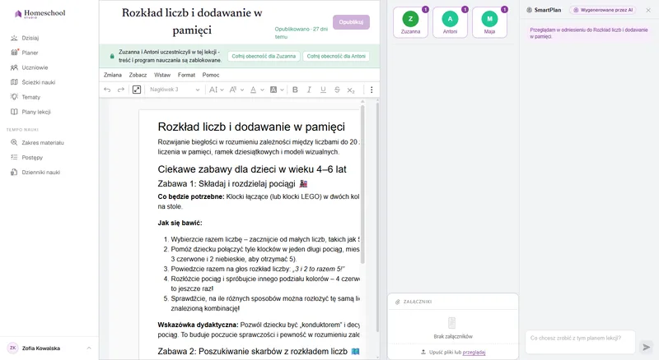659x360 pixels.
Task: Click Cofnij obecność dla Zuzanna
Action: (264, 56)
